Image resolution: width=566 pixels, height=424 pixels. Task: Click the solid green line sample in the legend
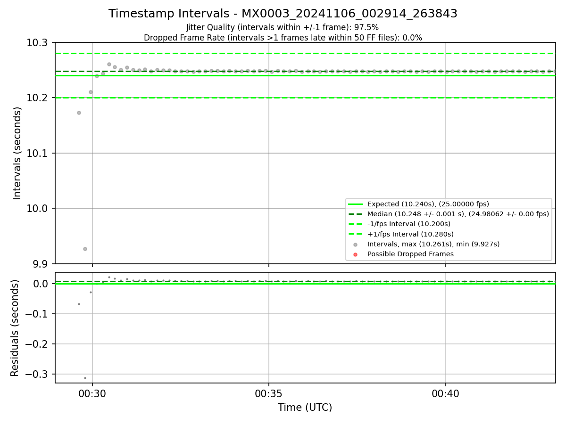point(355,204)
